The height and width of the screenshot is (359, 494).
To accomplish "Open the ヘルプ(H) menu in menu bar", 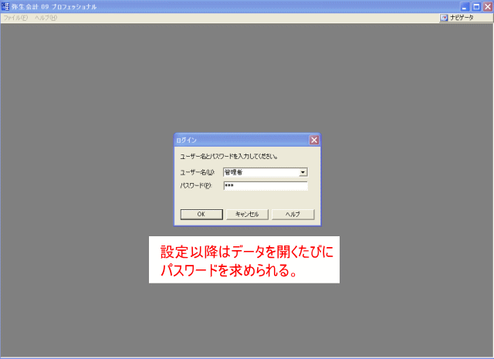I will pyautogui.click(x=46, y=18).
